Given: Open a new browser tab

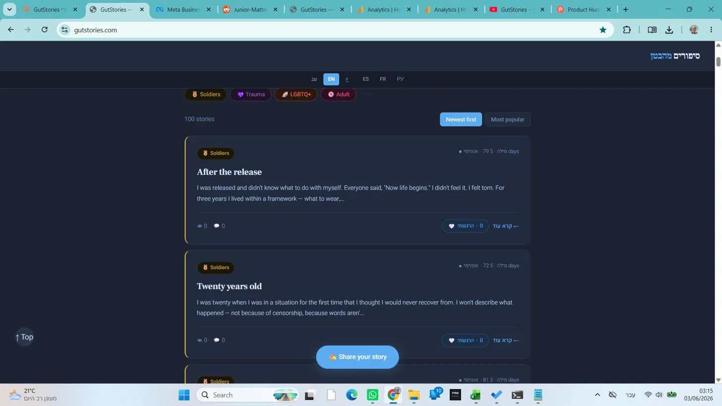Looking at the screenshot, I should click(x=626, y=9).
